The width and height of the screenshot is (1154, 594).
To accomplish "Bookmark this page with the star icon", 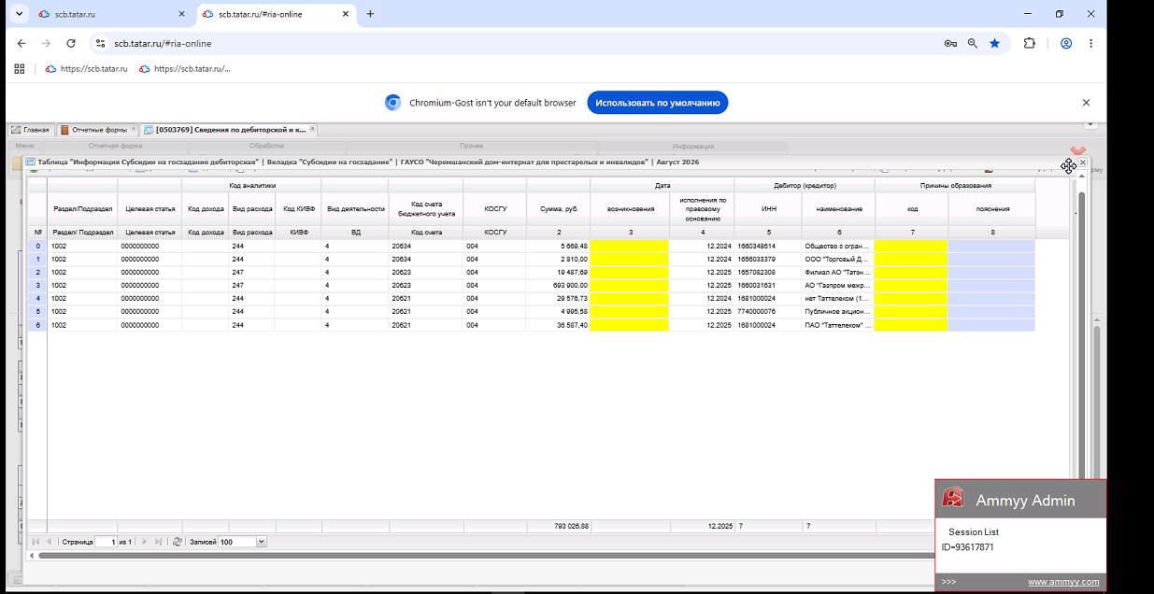I will 995,43.
